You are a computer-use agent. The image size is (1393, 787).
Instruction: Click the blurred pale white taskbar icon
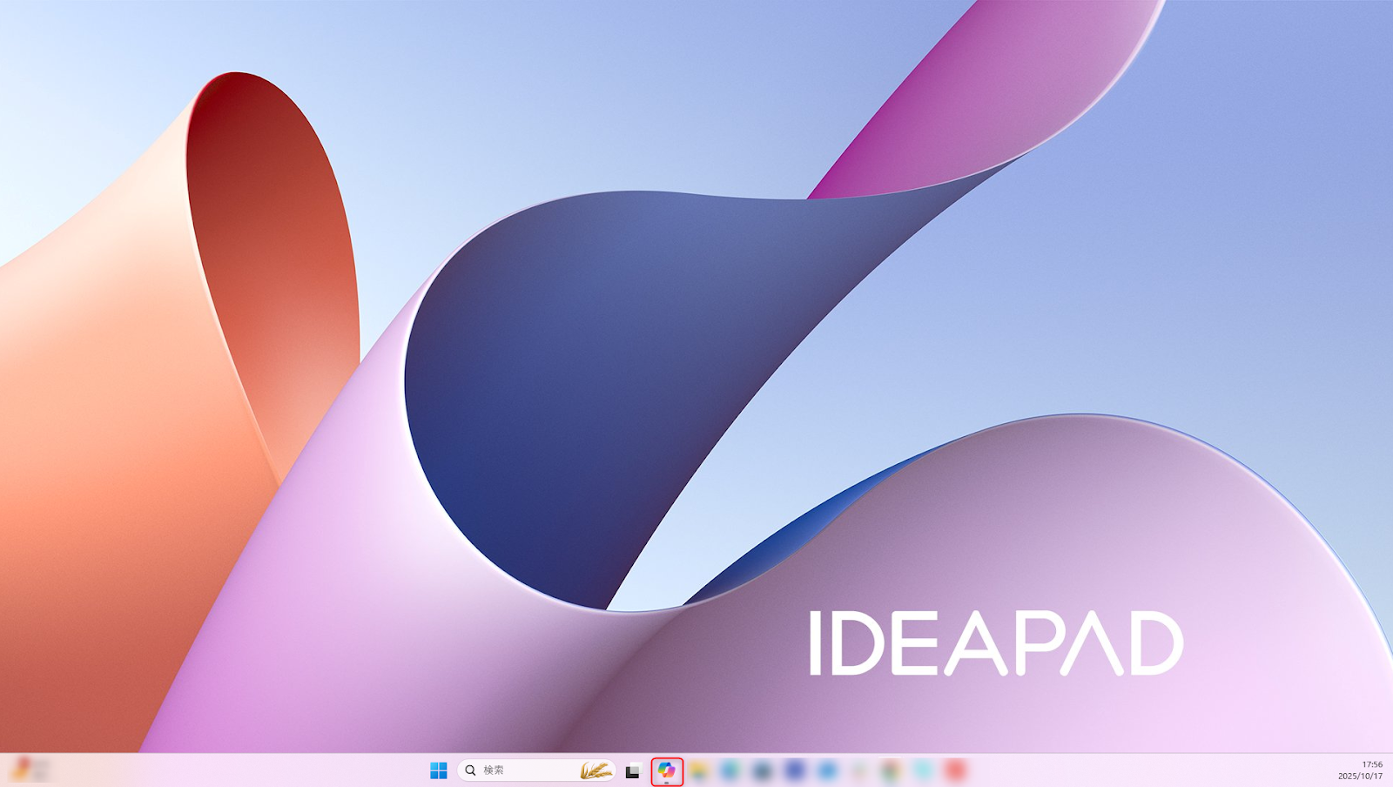(x=859, y=770)
